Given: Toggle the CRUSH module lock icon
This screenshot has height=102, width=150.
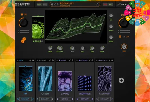Looking at the screenshot, I should coord(50,60).
